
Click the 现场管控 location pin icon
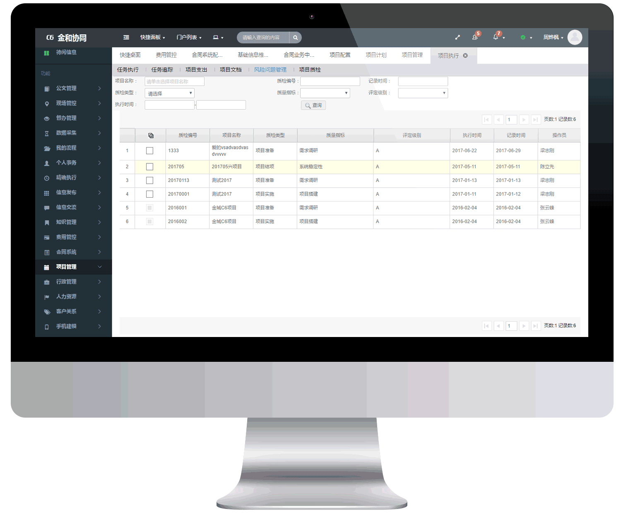47,103
